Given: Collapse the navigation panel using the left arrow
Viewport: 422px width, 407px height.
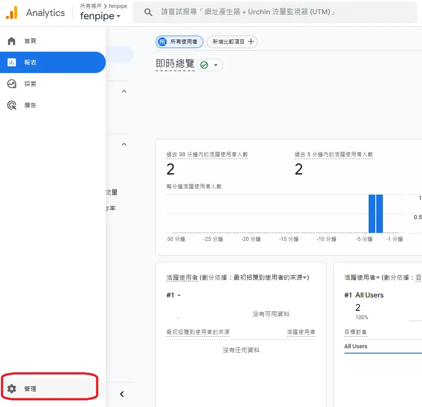Looking at the screenshot, I should coord(123,394).
